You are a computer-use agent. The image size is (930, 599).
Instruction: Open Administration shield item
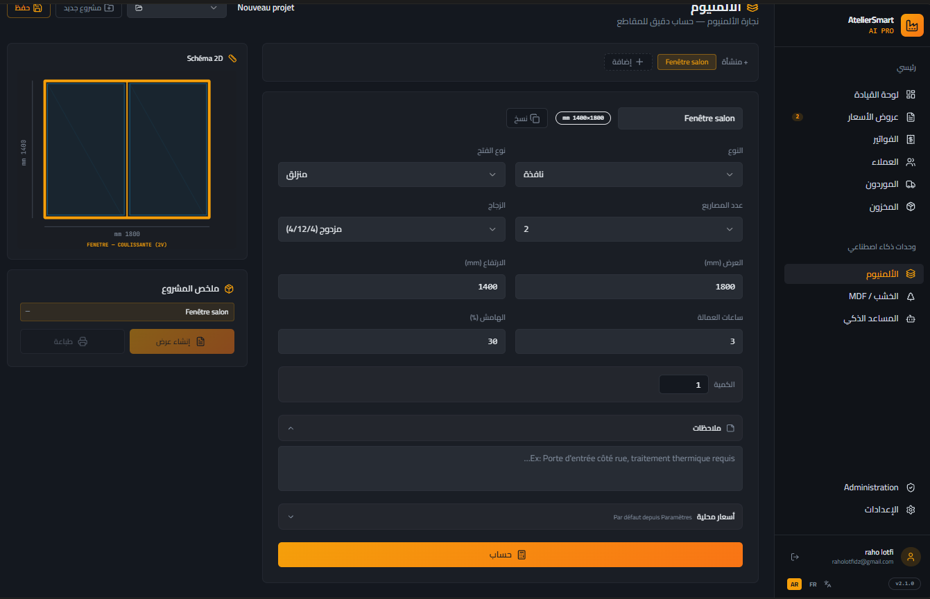[x=911, y=488]
